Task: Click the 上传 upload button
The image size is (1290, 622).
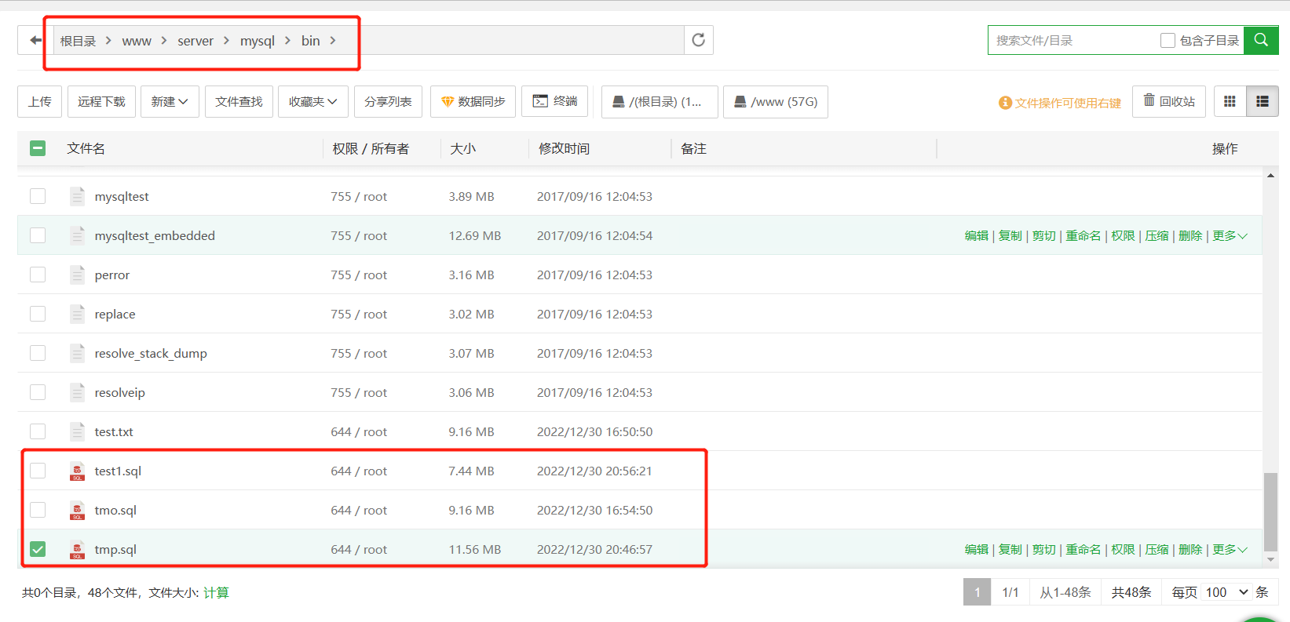Action: 40,102
